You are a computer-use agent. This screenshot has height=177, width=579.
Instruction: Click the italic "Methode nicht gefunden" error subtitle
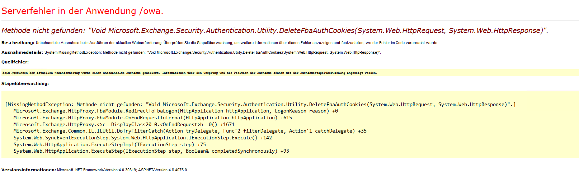coord(275,31)
